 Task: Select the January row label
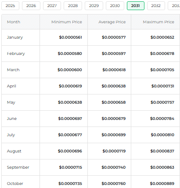coord(15,37)
